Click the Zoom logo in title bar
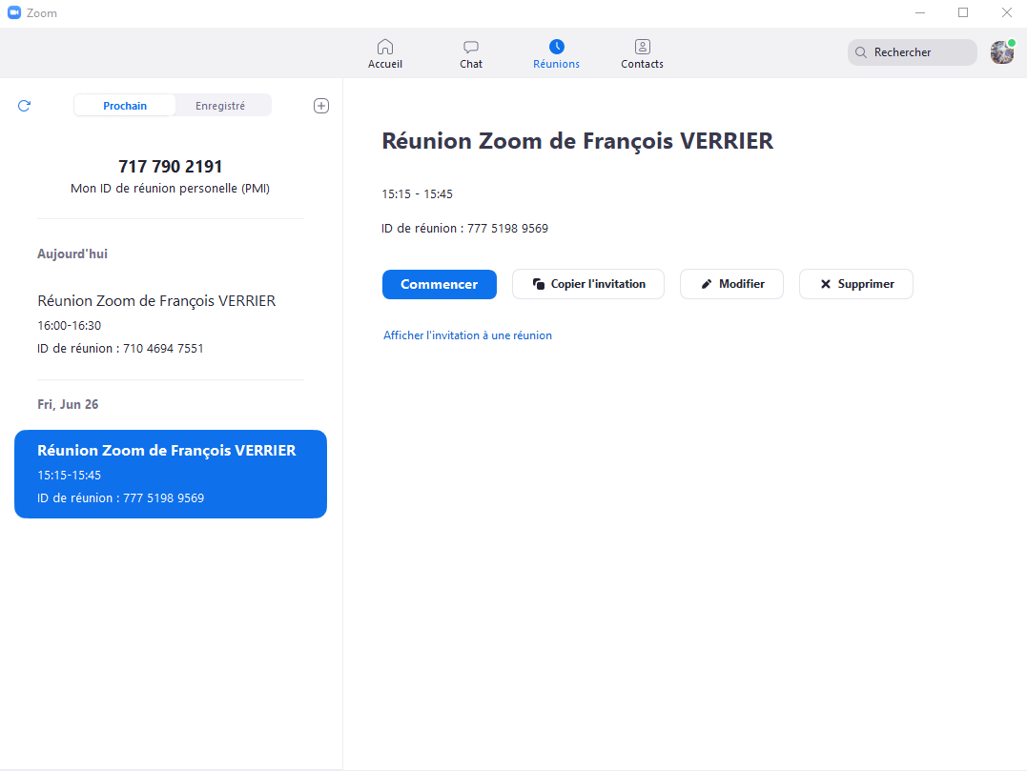The image size is (1027, 771). 14,13
